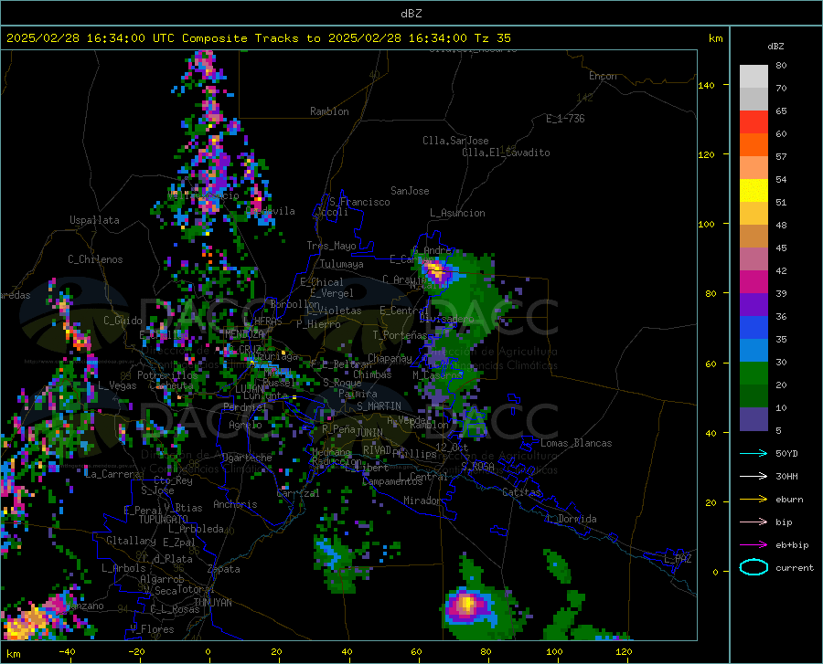
Task: Click the red 65 dBZ color swatch
Action: (x=754, y=121)
